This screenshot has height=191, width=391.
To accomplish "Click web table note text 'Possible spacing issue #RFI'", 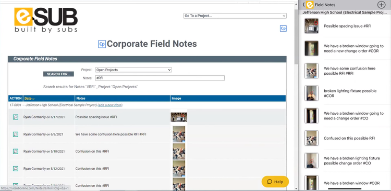I will [x=96, y=117].
